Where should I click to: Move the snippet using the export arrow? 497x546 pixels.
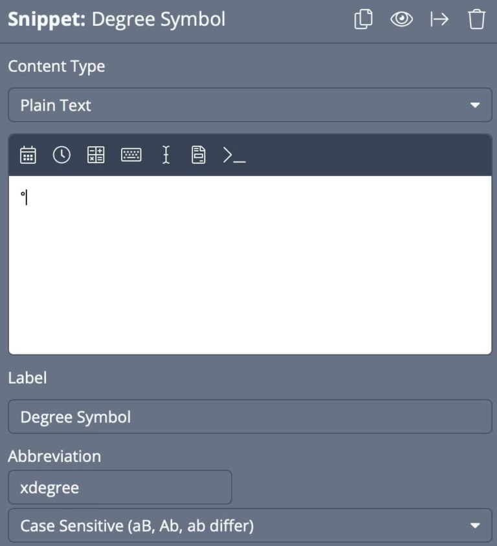(x=439, y=19)
